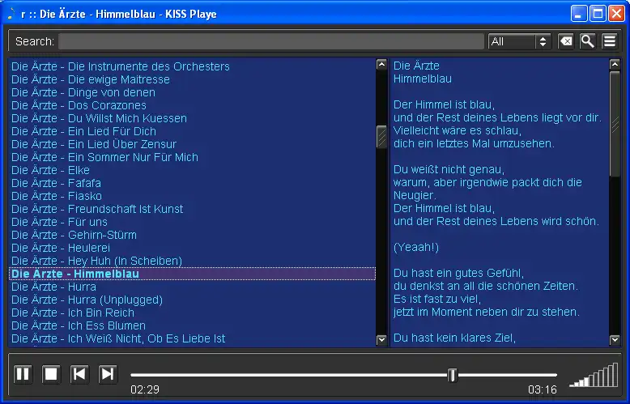The image size is (630, 404).
Task: Click the magnifier search icon
Action: pos(587,41)
